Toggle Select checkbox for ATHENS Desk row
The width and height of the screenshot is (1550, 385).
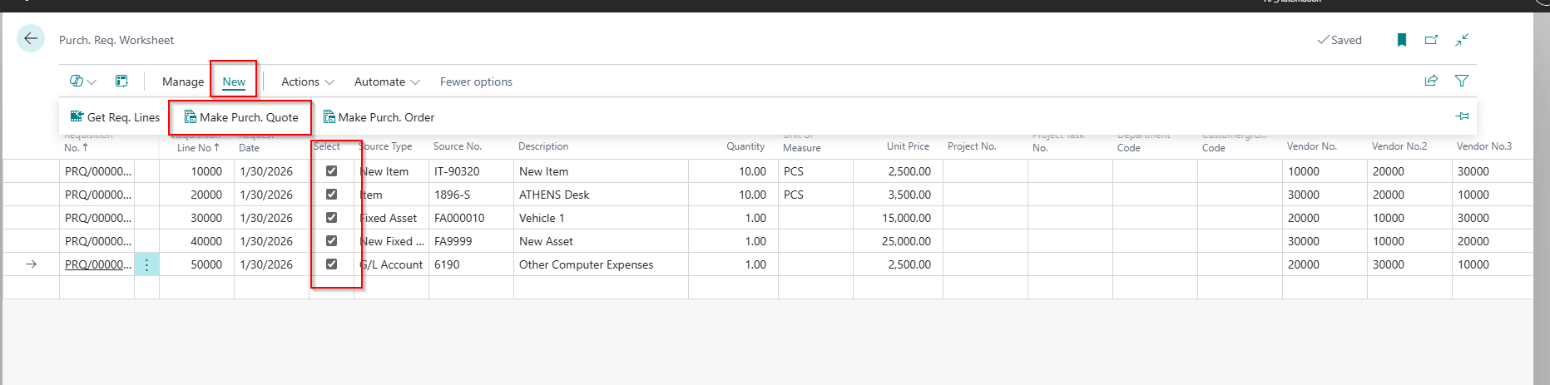tap(331, 195)
